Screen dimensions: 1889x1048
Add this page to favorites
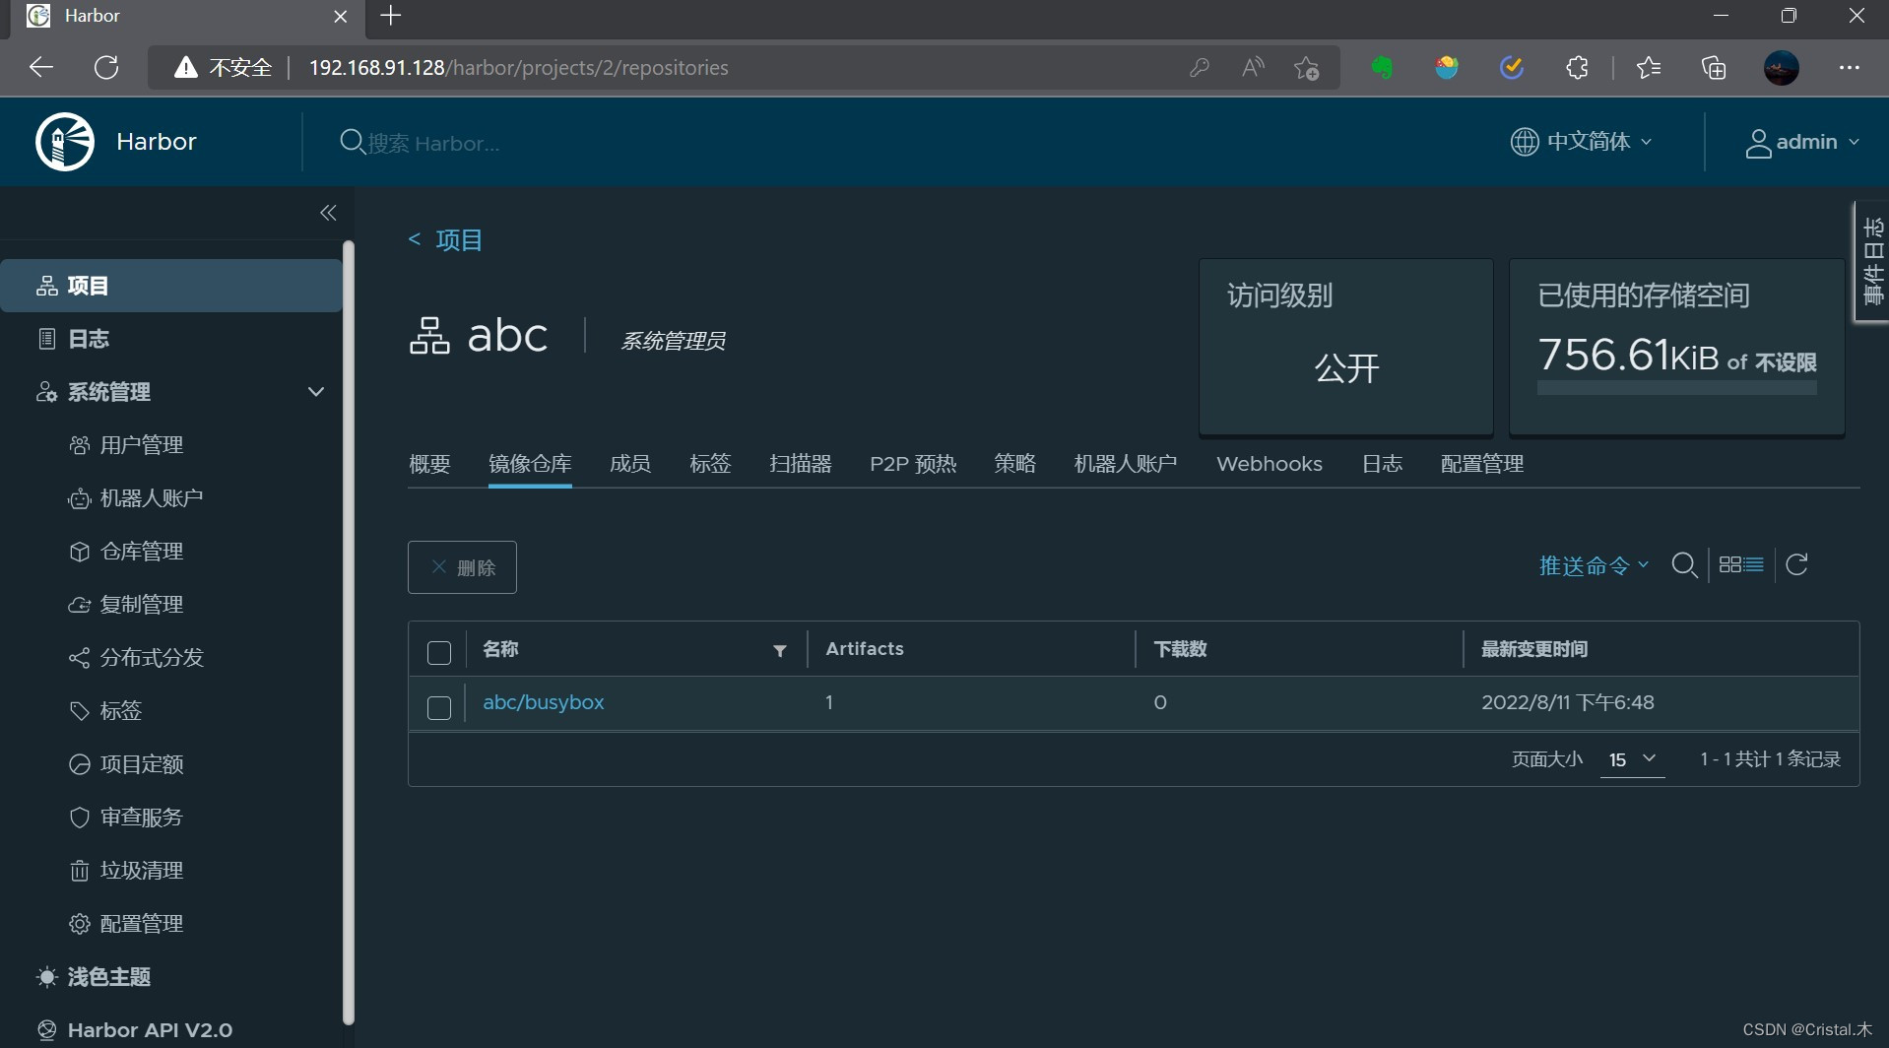point(1307,68)
